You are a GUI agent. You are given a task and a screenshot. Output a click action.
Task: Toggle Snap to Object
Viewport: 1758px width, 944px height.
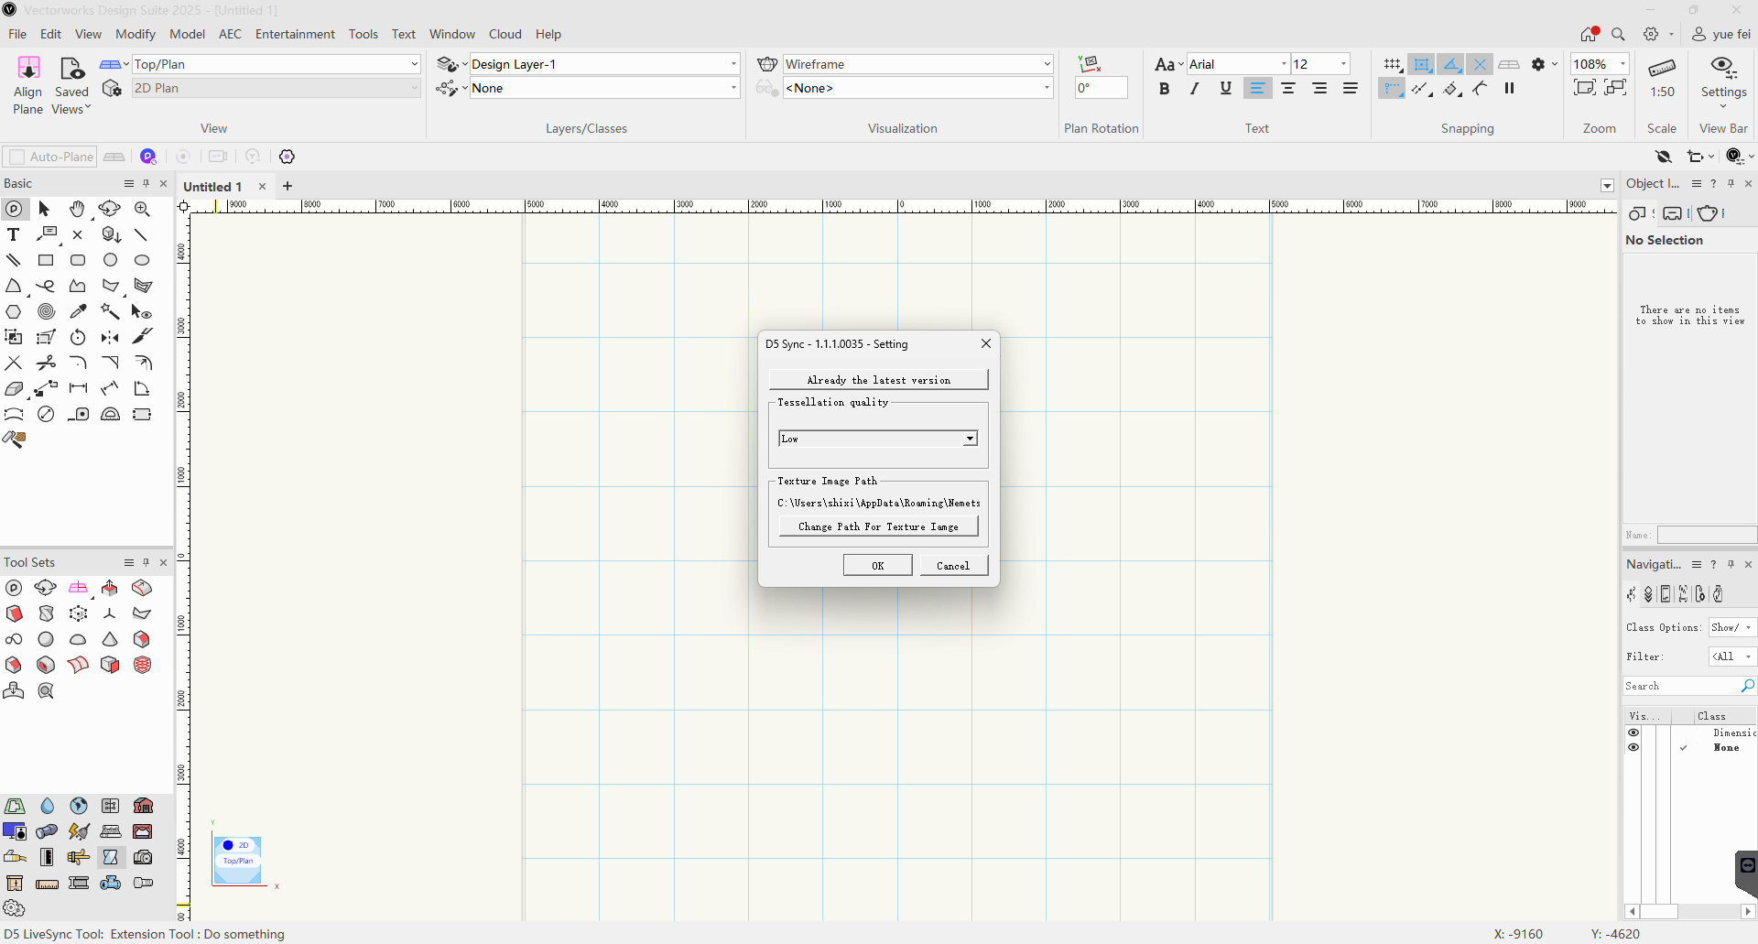coord(1422,64)
